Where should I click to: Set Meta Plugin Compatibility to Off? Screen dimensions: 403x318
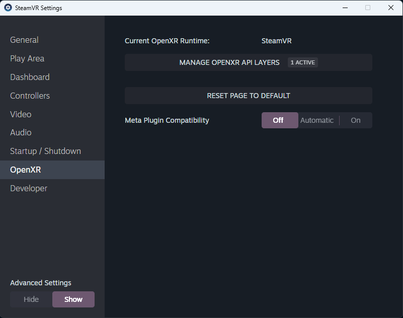coord(280,120)
